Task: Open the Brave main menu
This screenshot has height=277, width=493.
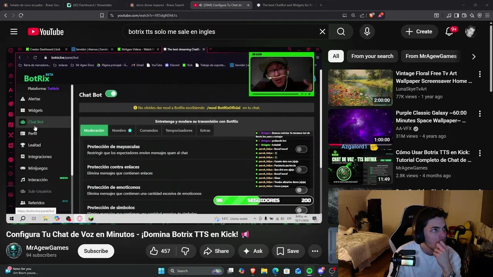Action: pos(488,15)
